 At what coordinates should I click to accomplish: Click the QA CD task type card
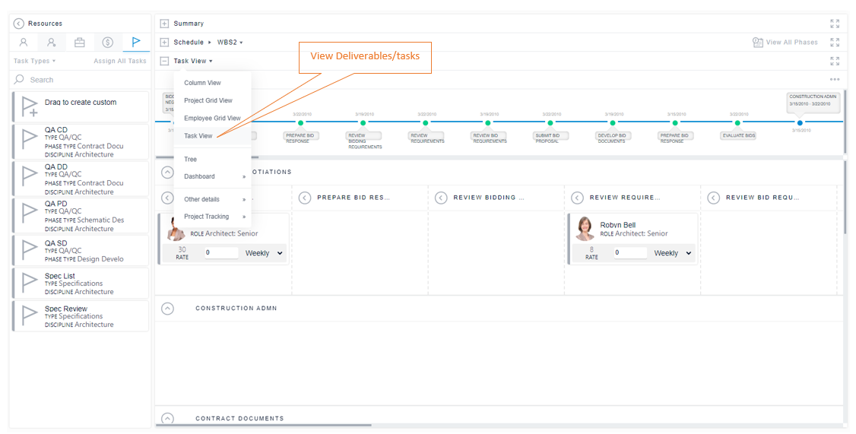[81, 142]
